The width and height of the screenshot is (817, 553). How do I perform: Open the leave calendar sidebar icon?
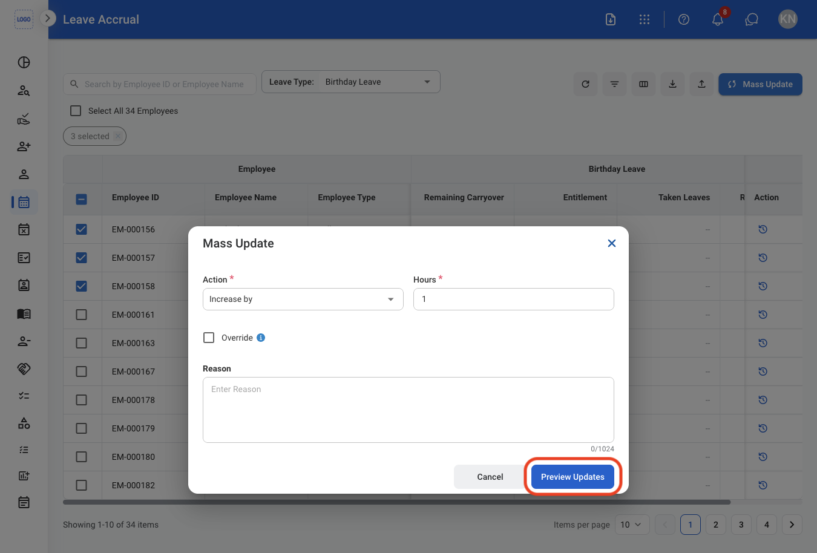point(24,202)
